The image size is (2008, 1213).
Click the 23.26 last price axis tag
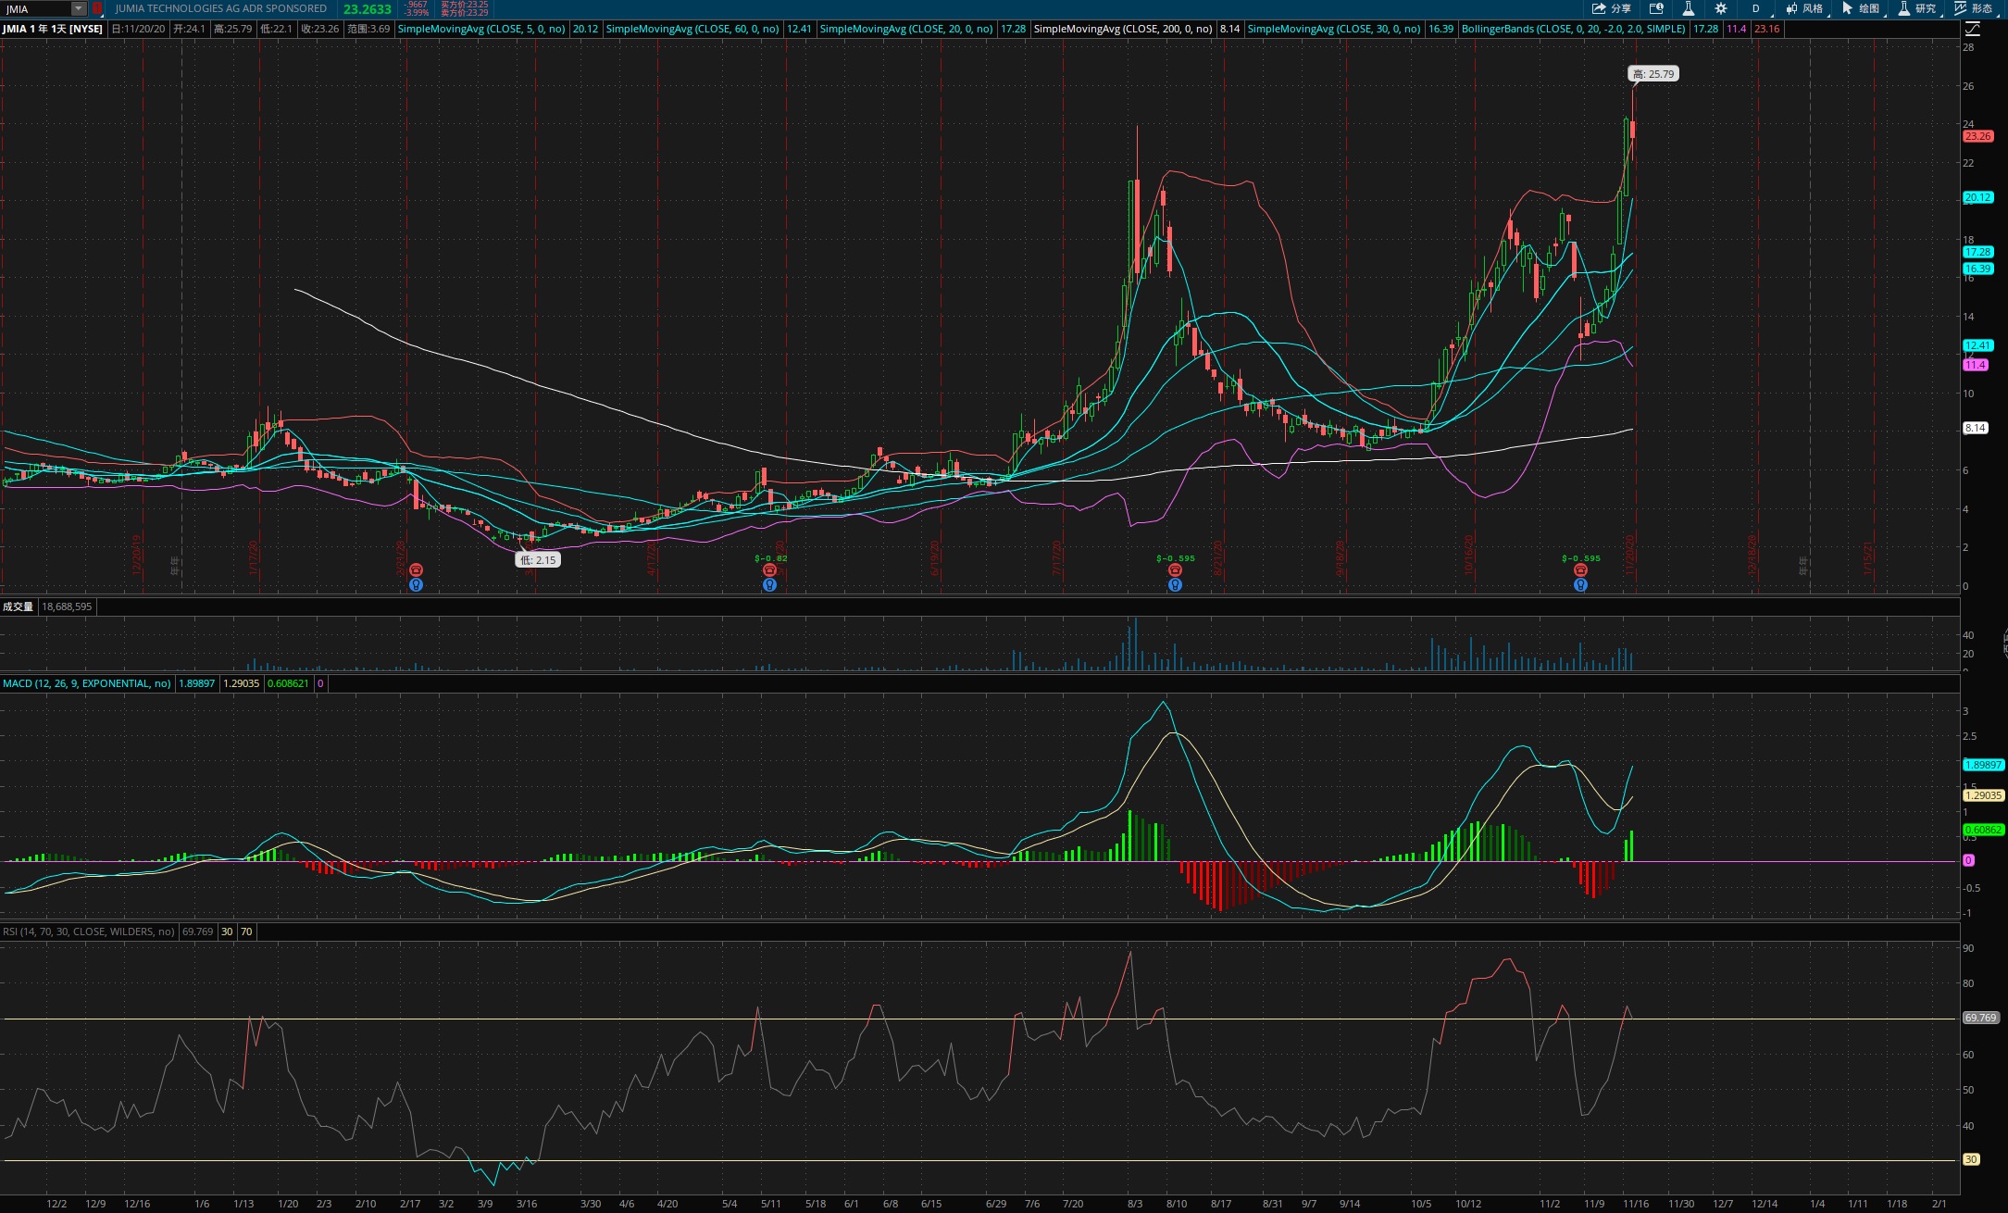[x=1977, y=136]
